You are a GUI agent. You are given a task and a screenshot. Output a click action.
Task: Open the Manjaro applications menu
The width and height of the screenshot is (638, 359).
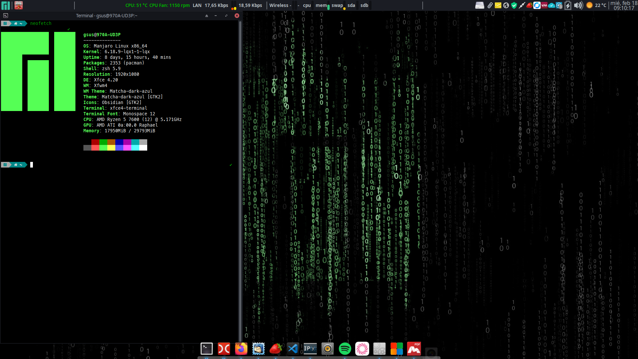click(x=6, y=5)
